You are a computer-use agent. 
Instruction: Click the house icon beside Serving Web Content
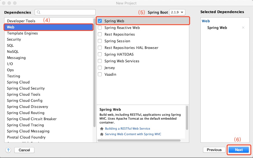coord(102,134)
